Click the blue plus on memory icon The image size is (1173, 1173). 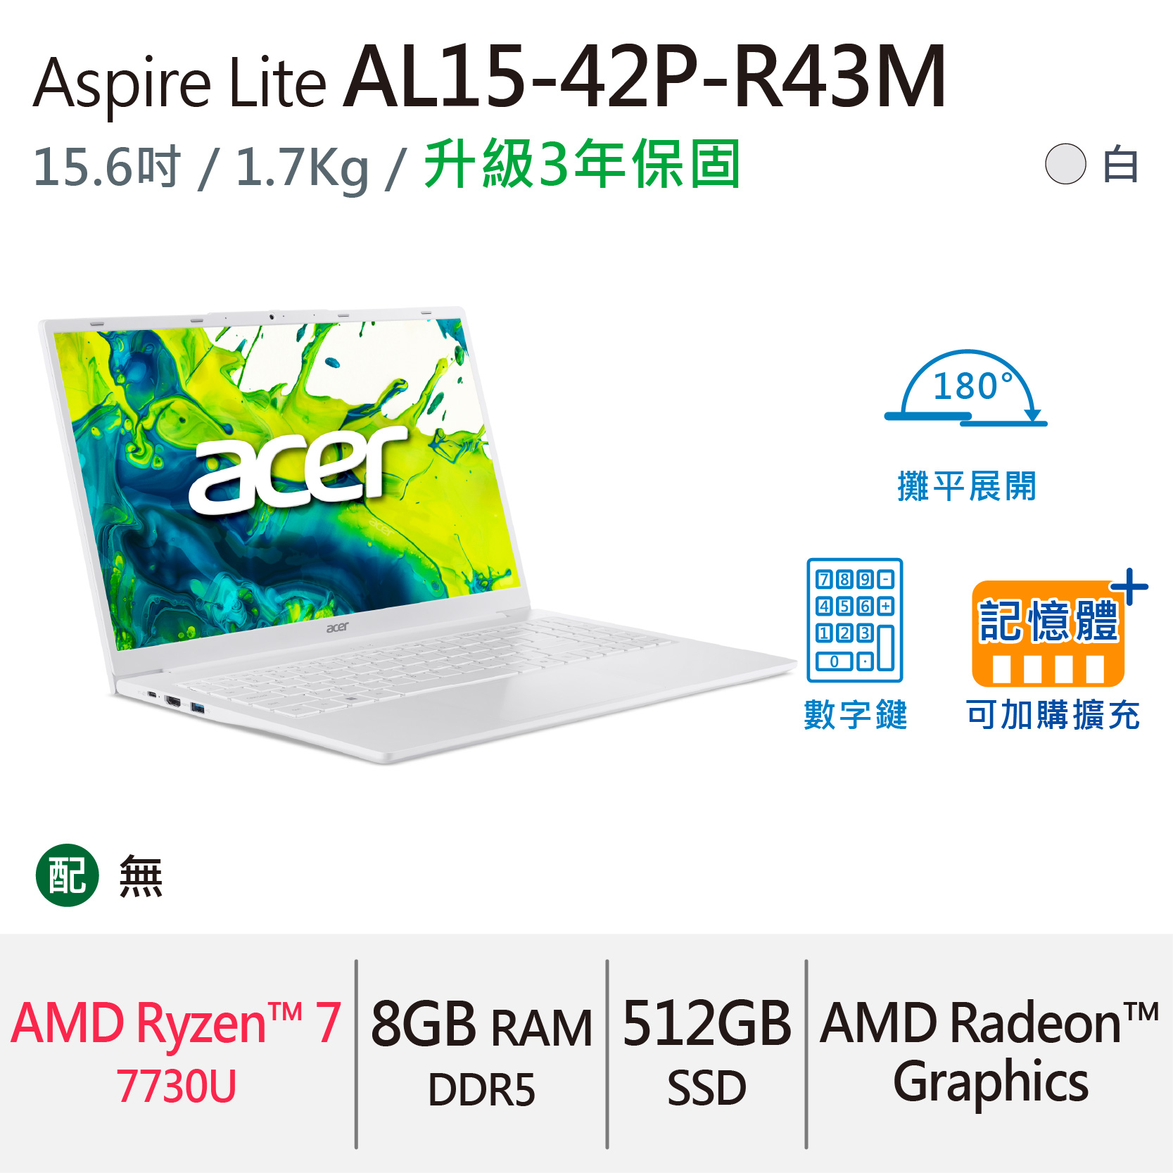point(1129,587)
